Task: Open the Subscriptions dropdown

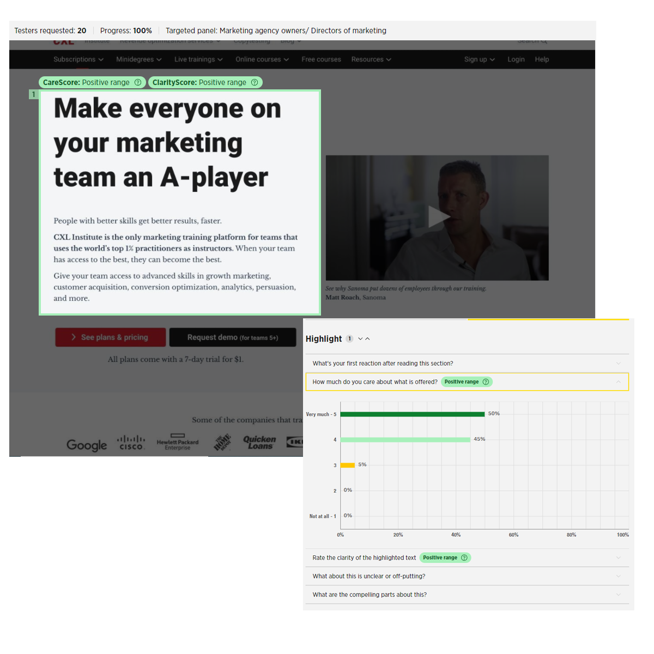Action: tap(78, 59)
